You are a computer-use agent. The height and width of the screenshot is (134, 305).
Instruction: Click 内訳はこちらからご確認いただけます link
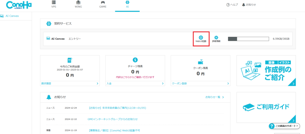click(135, 77)
